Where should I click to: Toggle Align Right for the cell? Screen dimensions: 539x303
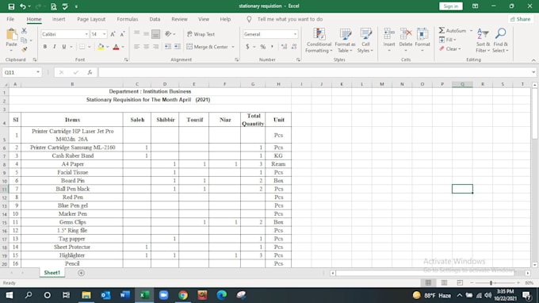coord(155,47)
